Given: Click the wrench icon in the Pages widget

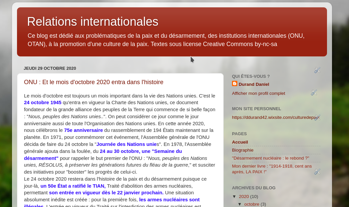Looking at the screenshot, I should [x=317, y=172].
